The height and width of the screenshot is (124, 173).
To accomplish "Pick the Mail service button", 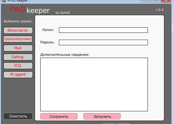I will [x=18, y=48].
